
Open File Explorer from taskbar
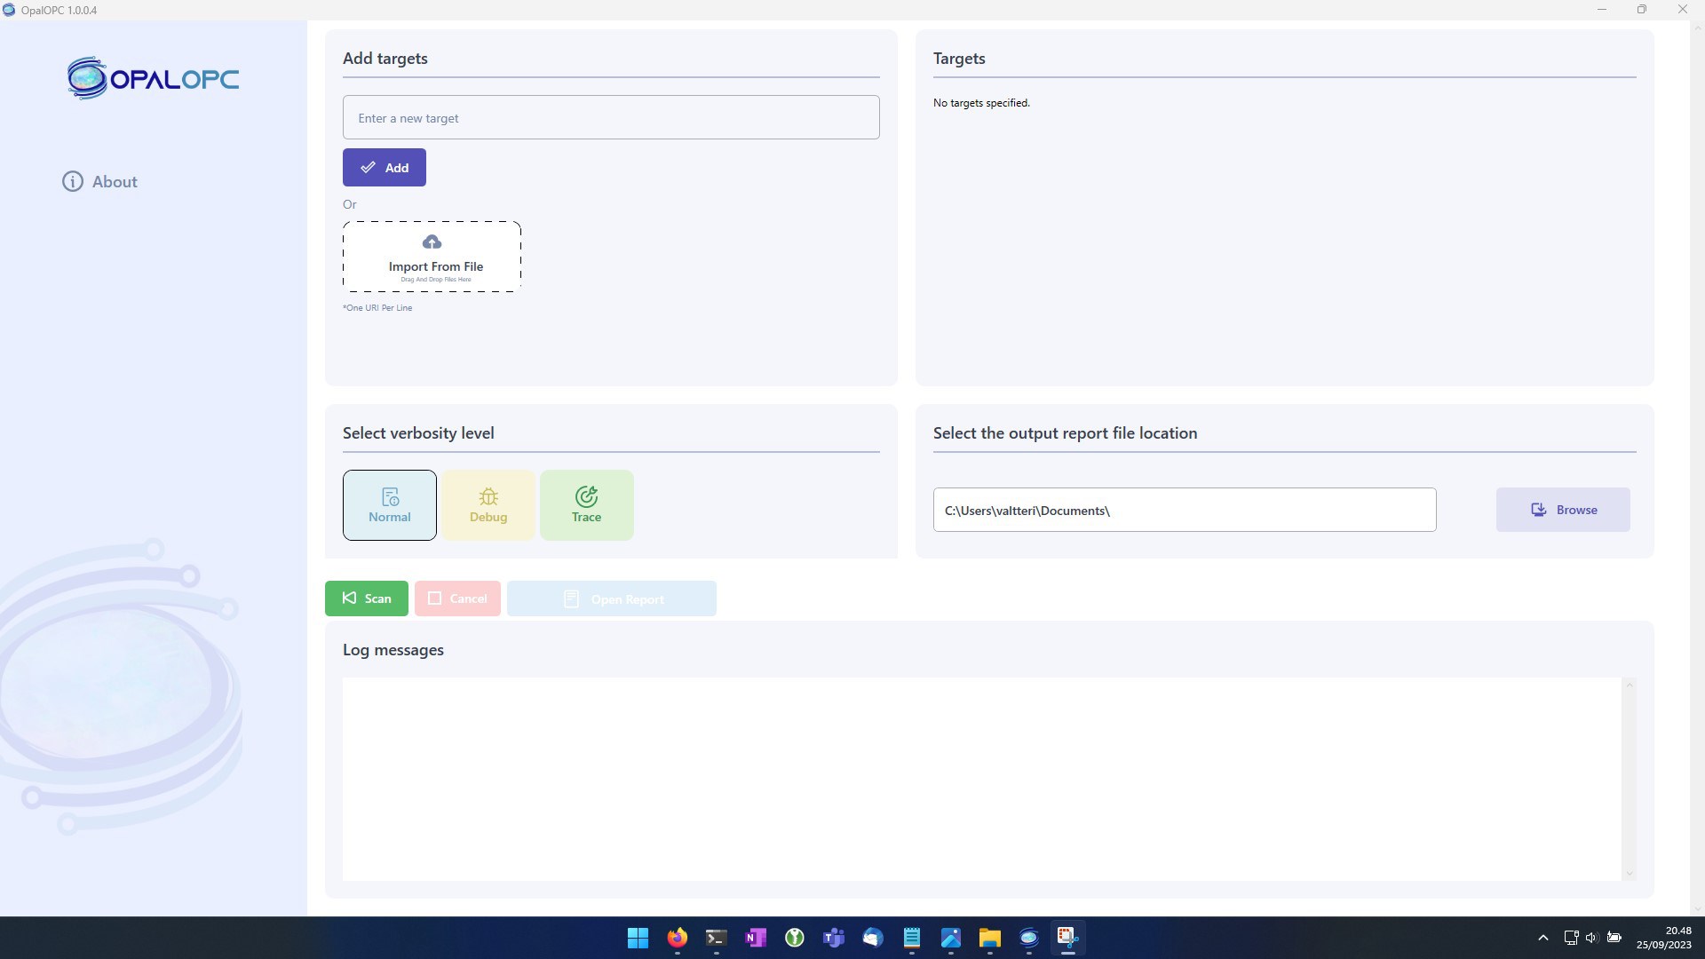click(989, 938)
